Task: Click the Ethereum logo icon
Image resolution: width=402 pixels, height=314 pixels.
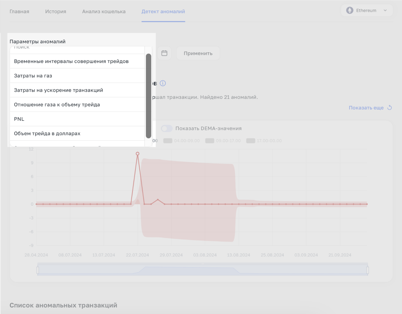Action: coord(349,10)
